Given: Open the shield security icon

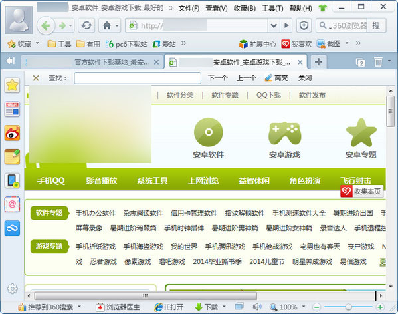Looking at the screenshot, I should 304,25.
